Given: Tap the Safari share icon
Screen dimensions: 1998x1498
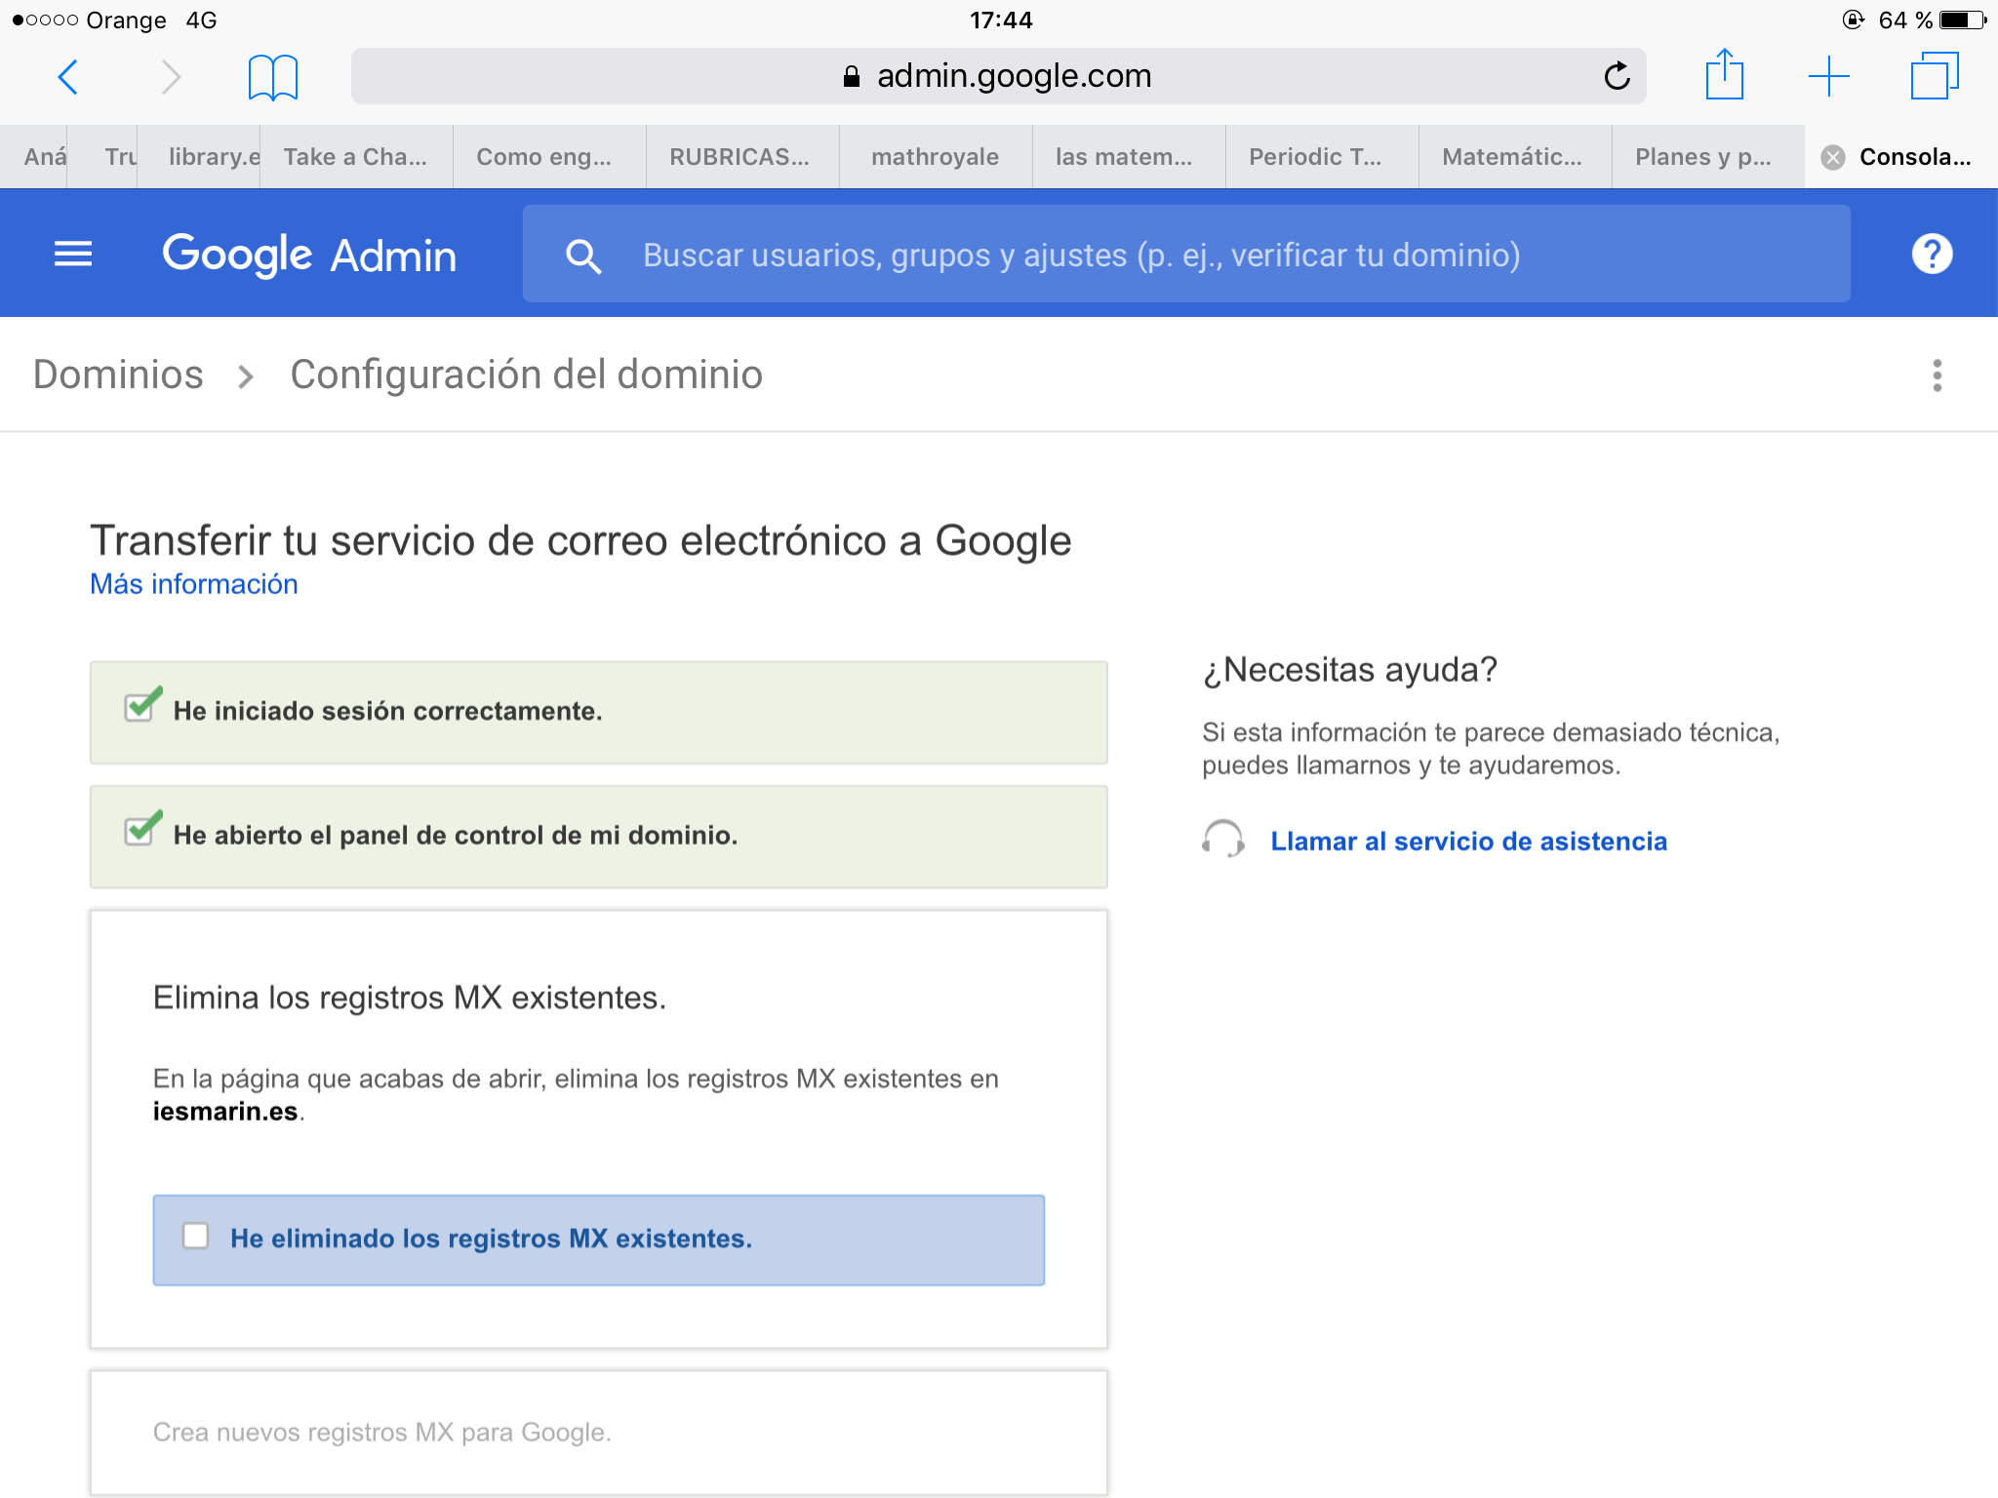Looking at the screenshot, I should pyautogui.click(x=1724, y=75).
